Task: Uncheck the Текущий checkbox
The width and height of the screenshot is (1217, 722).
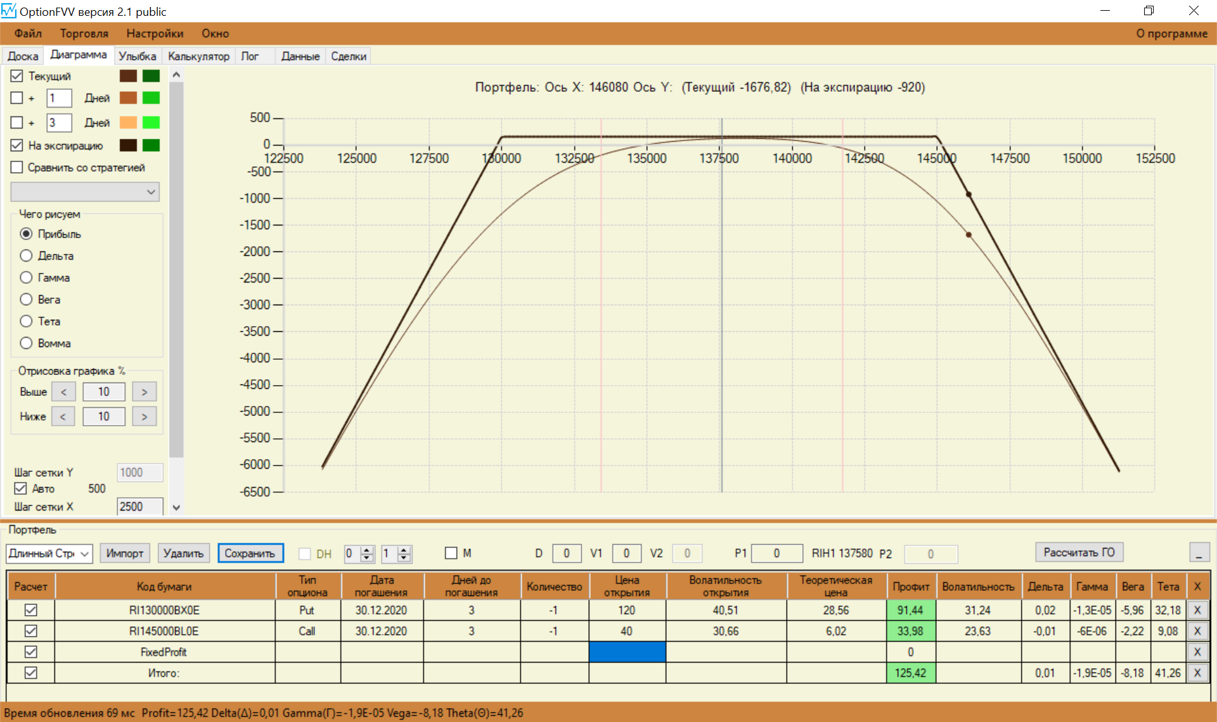Action: pyautogui.click(x=17, y=76)
